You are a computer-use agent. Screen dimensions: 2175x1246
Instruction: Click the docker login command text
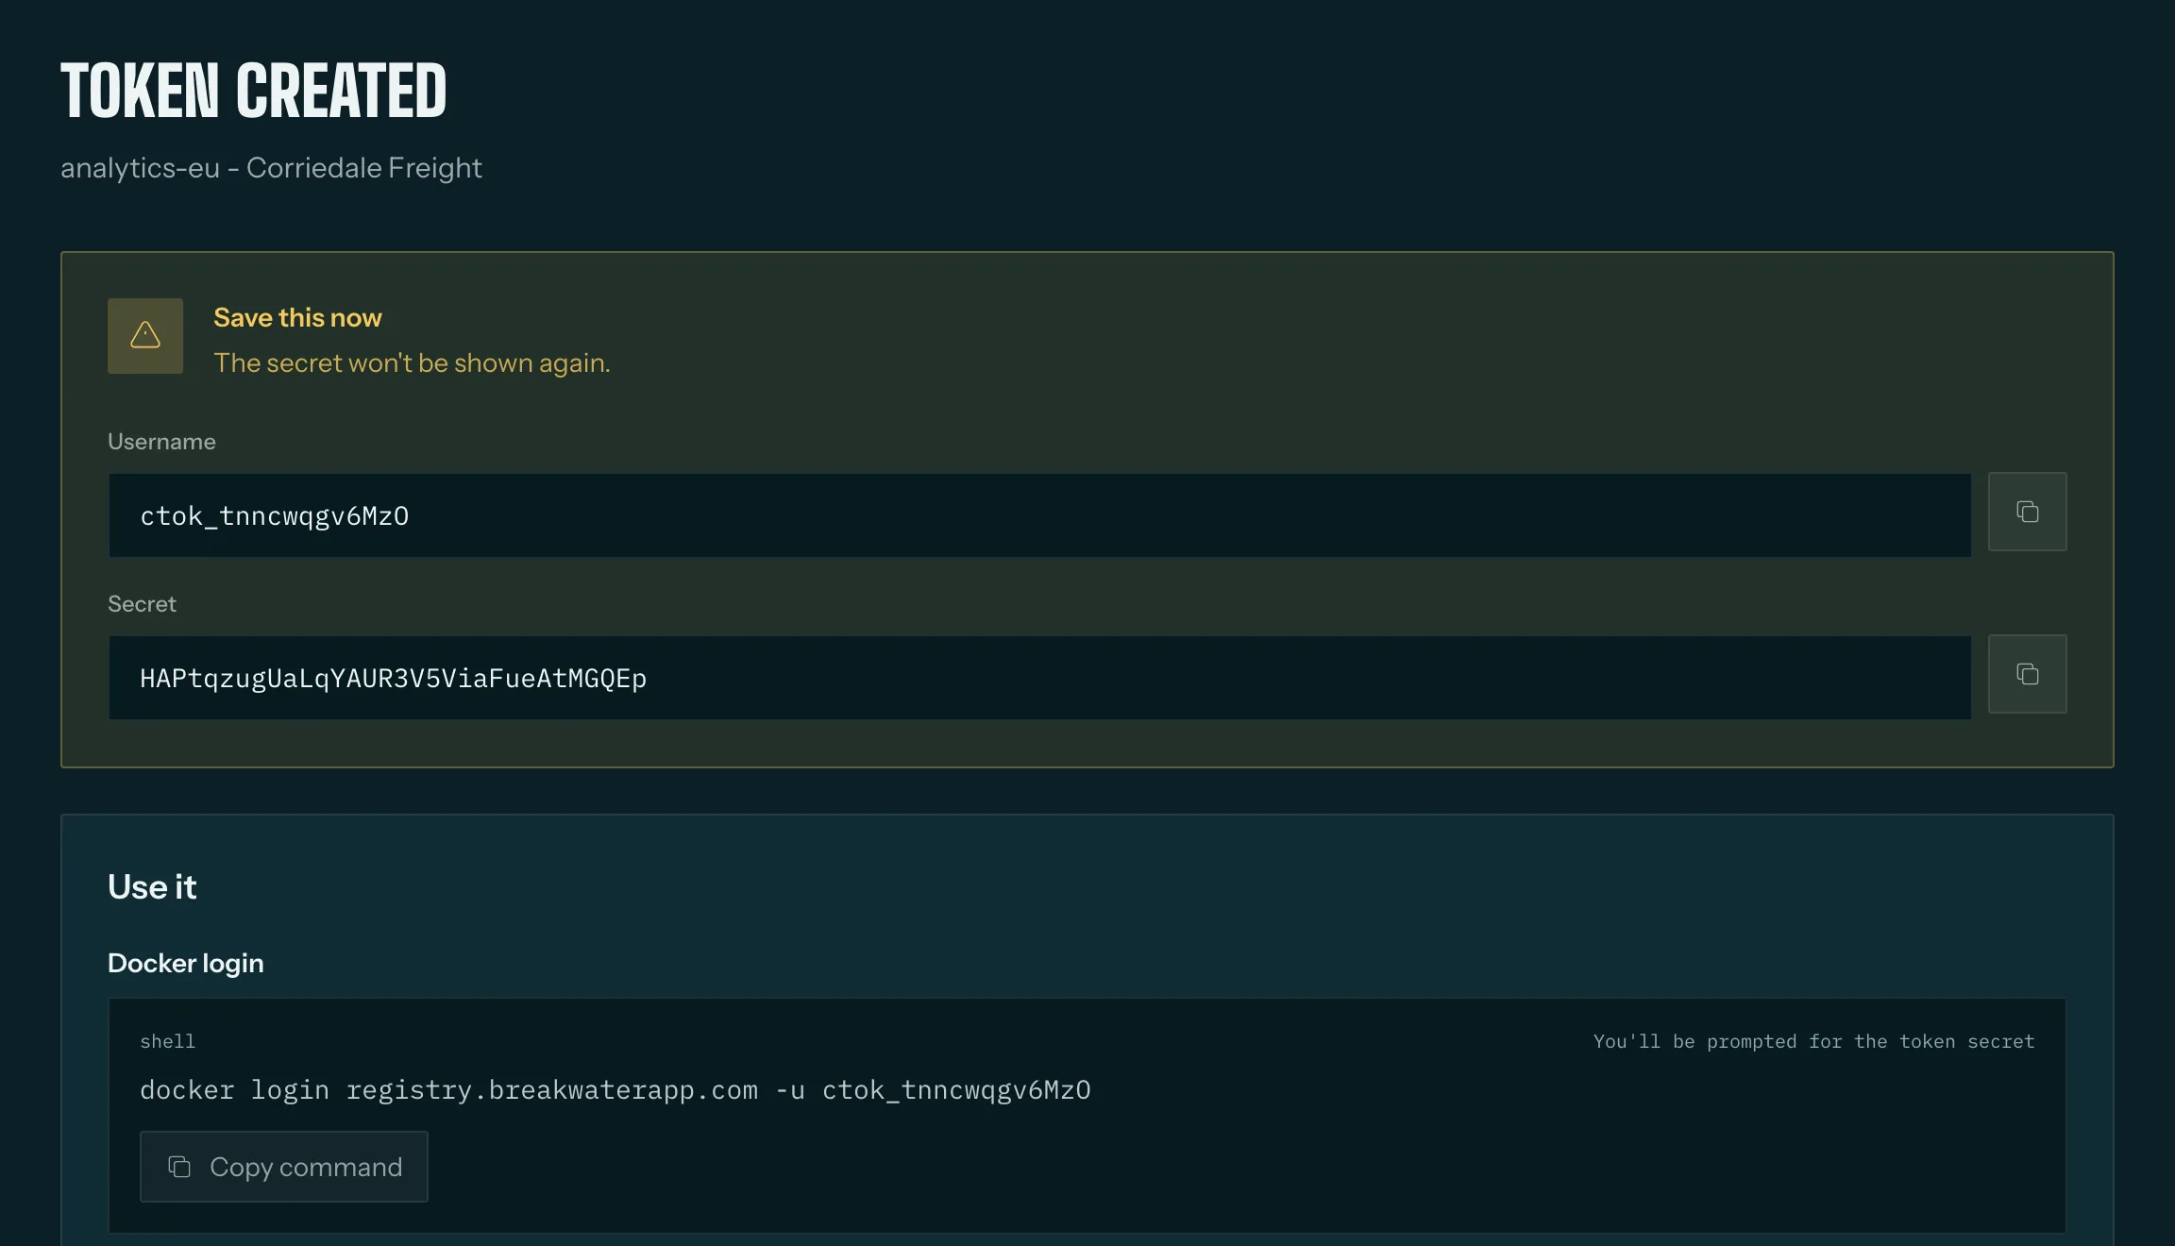pos(615,1089)
